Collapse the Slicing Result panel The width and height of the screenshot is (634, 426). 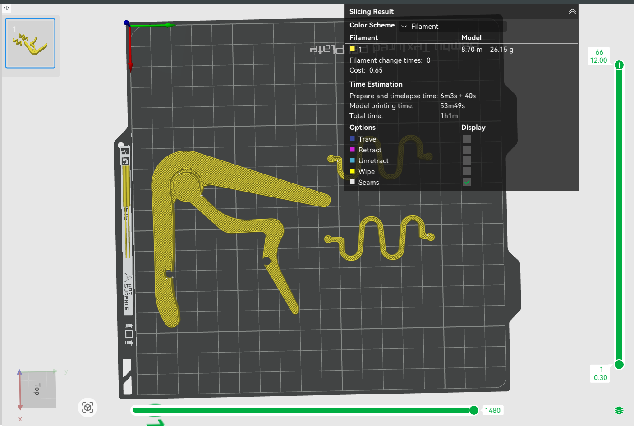click(572, 11)
